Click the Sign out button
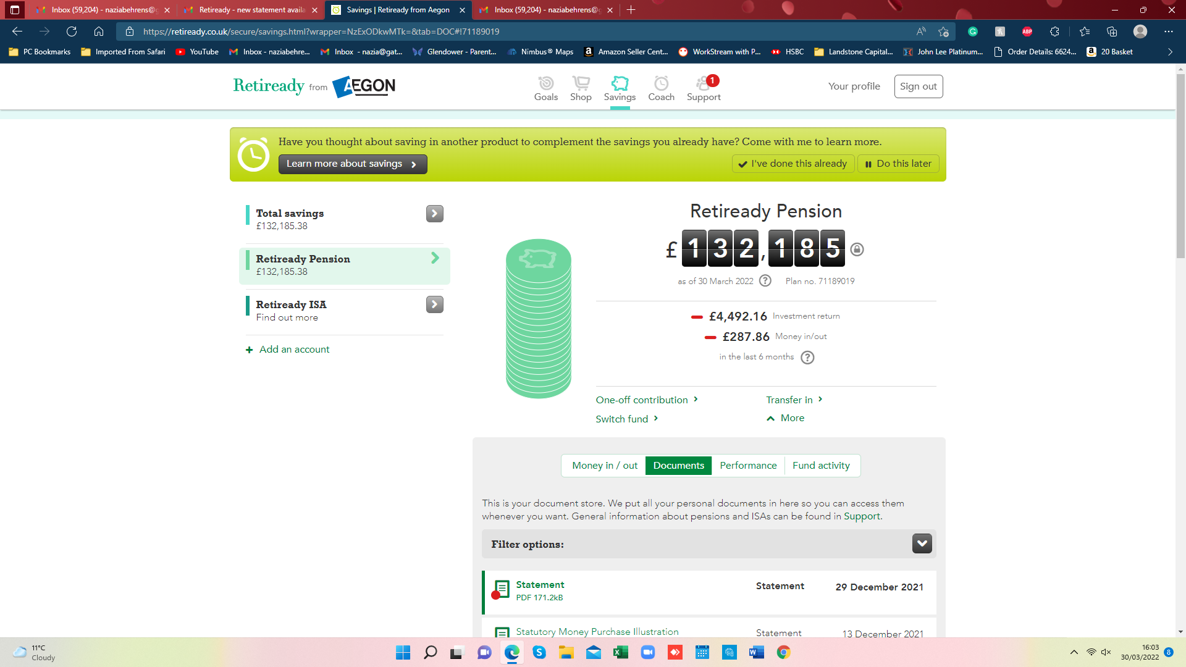Viewport: 1186px width, 667px height. point(919,86)
